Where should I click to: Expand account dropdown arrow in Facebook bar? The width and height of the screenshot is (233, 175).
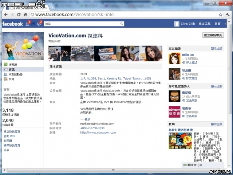pyautogui.click(x=225, y=24)
